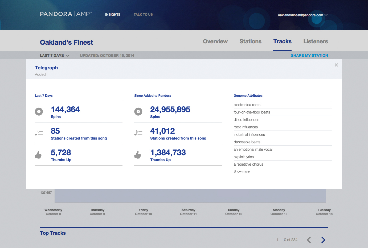Switch to the Stations tab

(250, 41)
